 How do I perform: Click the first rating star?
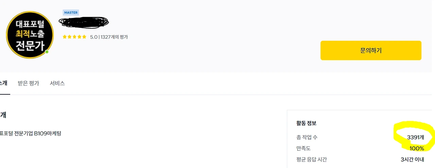tap(65, 37)
